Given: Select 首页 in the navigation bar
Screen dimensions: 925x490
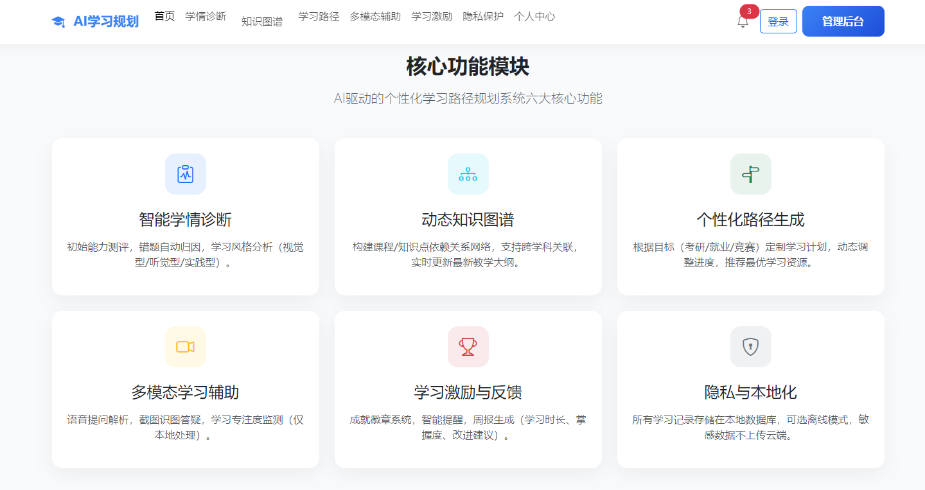Looking at the screenshot, I should (164, 16).
